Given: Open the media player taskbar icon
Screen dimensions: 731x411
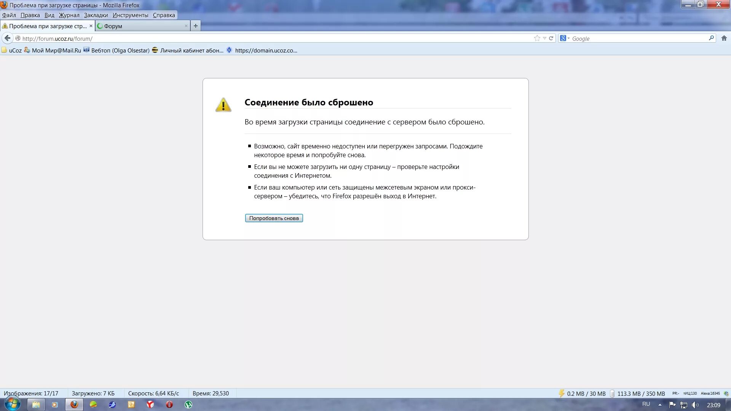Looking at the screenshot, I should click(55, 405).
